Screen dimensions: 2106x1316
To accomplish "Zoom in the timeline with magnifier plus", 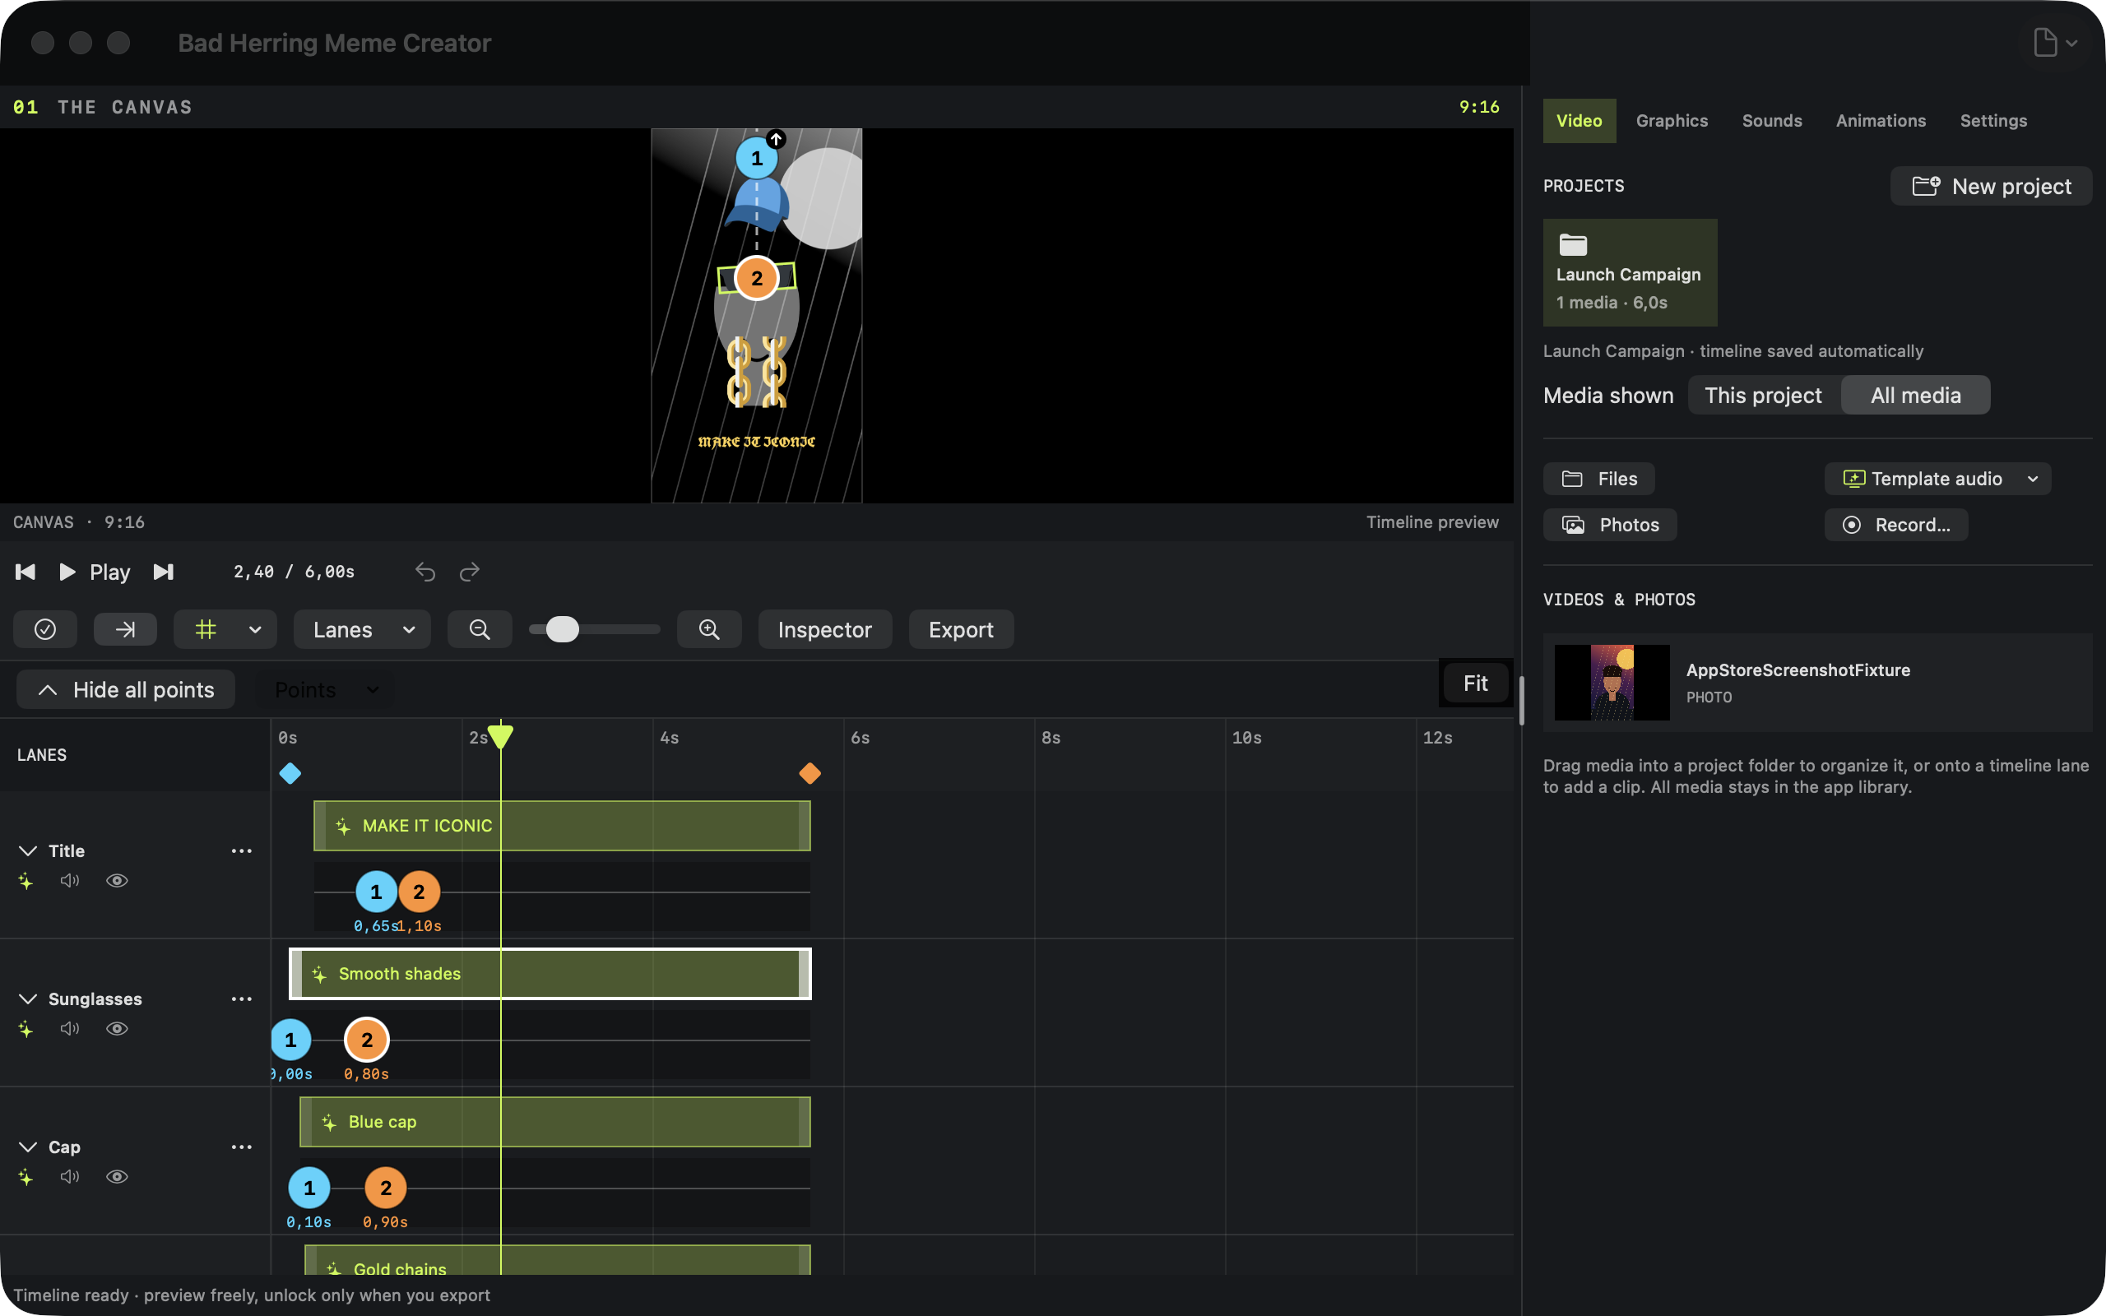I will 709,629.
